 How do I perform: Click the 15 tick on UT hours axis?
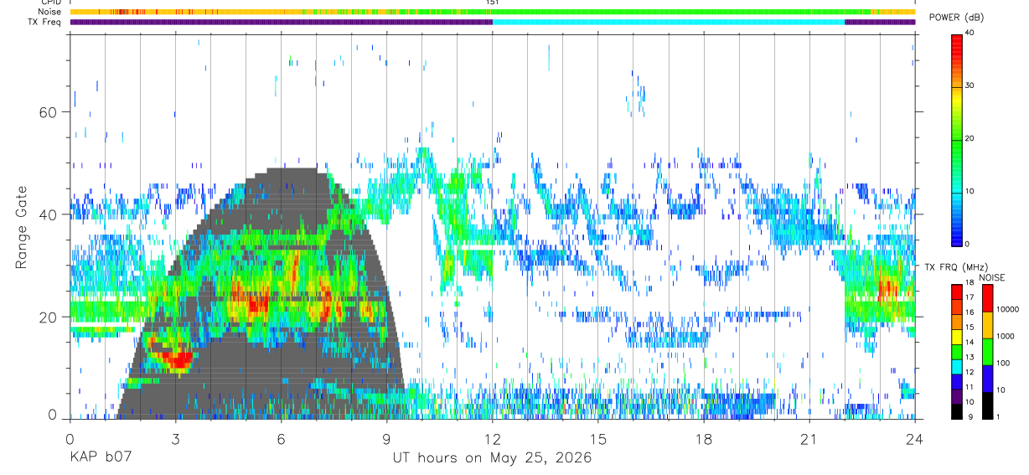pos(598,440)
